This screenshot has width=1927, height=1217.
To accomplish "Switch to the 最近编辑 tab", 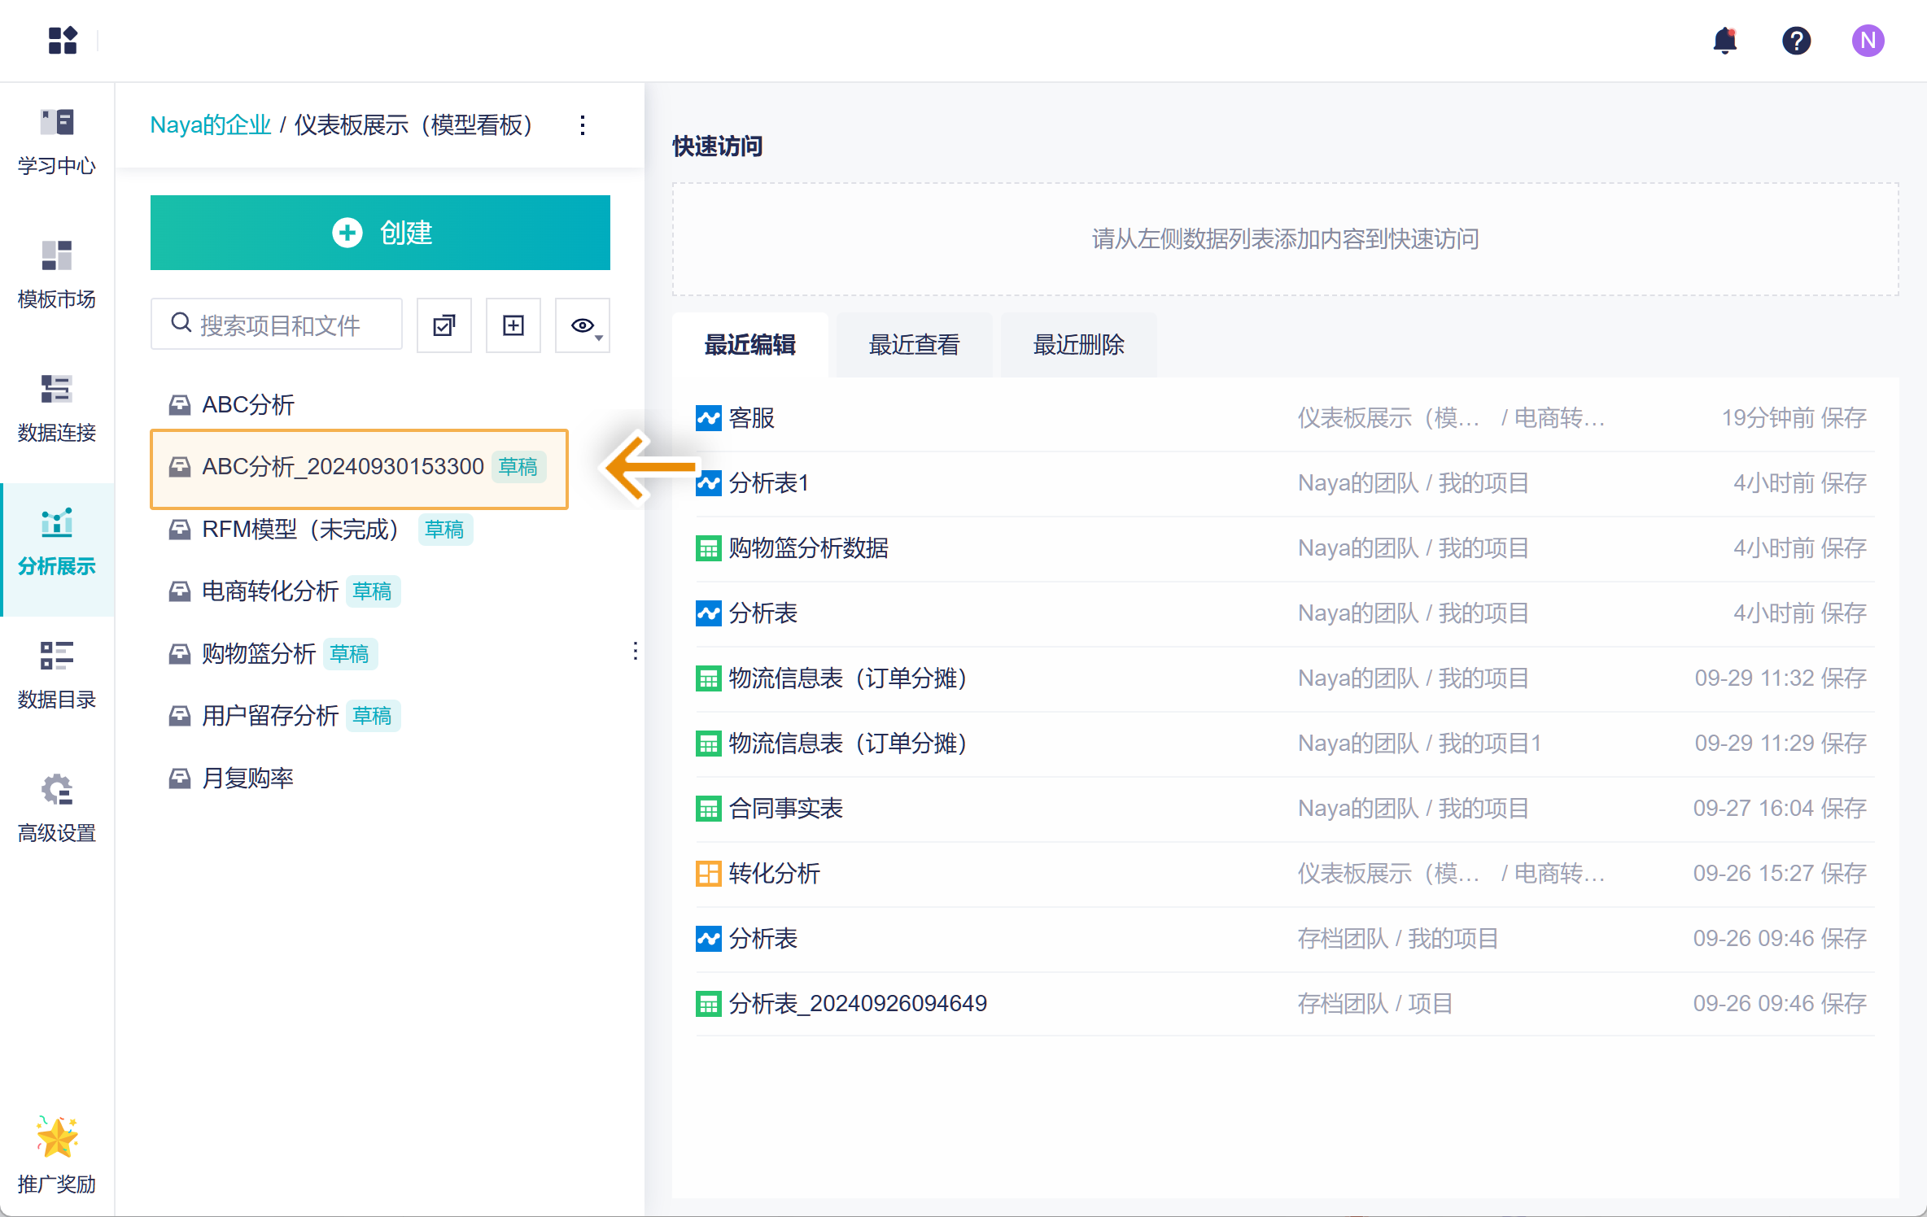I will click(749, 345).
